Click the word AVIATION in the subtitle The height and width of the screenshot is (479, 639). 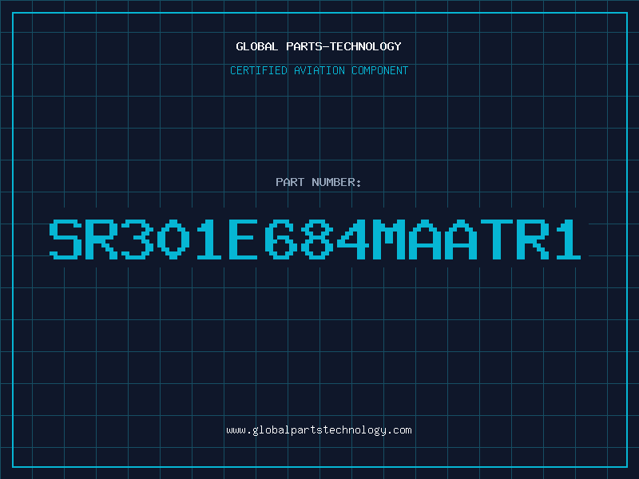tap(319, 70)
